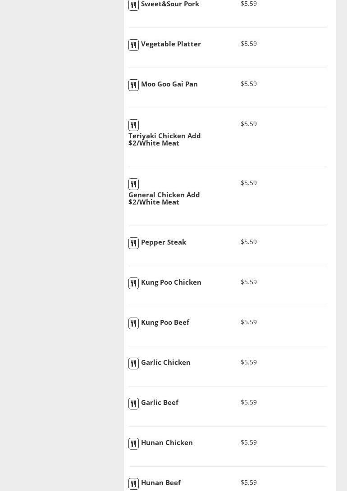Click the Sweet&Sour Pork item name
Screen dimensions: 347x491
pyautogui.click(x=170, y=4)
